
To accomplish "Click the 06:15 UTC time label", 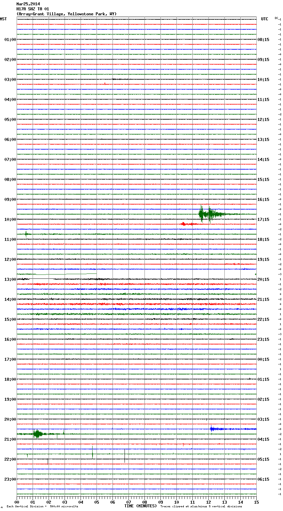I will tap(263, 479).
